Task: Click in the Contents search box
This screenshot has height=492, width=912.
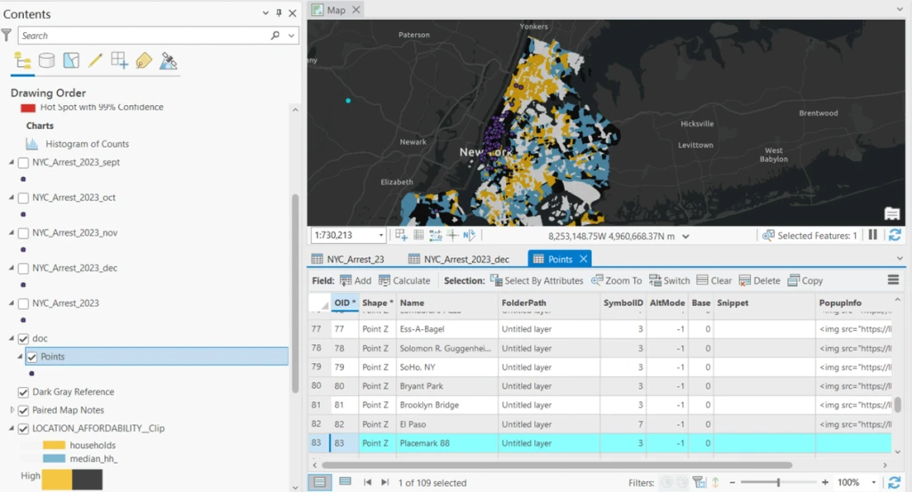Action: click(x=142, y=36)
